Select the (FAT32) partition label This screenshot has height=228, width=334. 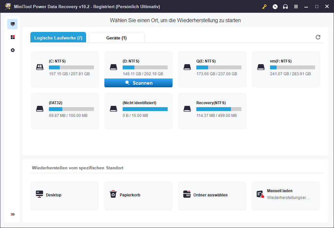coord(55,103)
